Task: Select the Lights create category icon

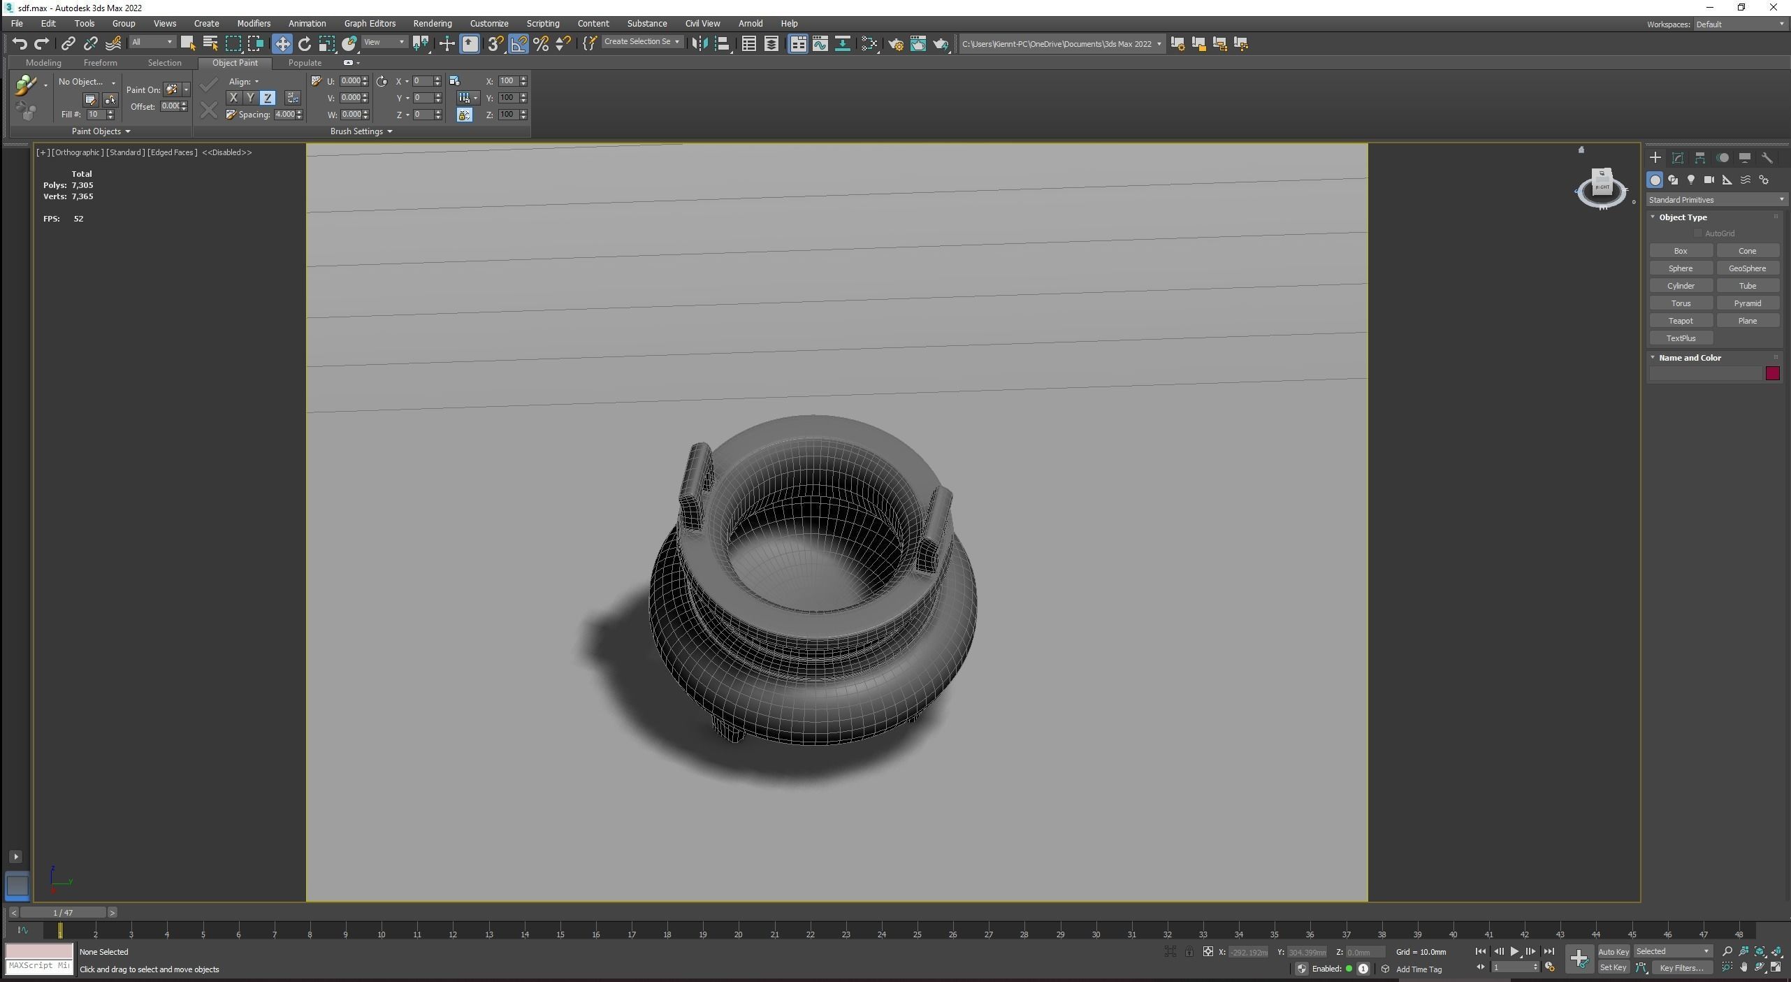Action: (1691, 180)
